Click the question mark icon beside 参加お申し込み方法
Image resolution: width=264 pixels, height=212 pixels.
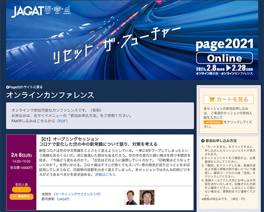(x=203, y=141)
